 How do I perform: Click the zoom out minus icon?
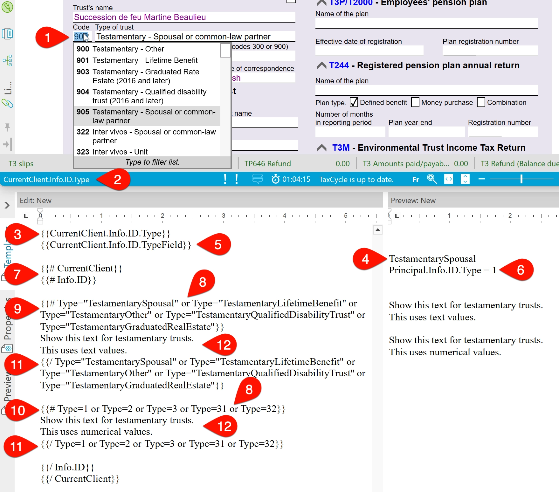[x=481, y=179]
